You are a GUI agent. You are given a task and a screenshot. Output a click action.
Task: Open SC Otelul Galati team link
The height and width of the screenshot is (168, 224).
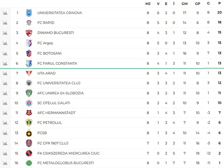53,103
